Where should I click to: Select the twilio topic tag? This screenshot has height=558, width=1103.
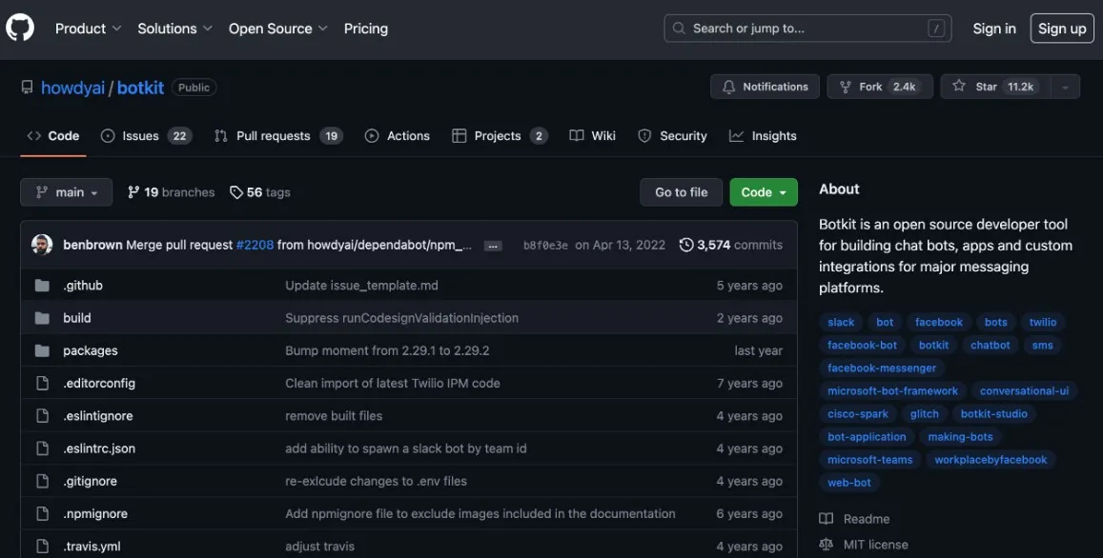click(1043, 323)
